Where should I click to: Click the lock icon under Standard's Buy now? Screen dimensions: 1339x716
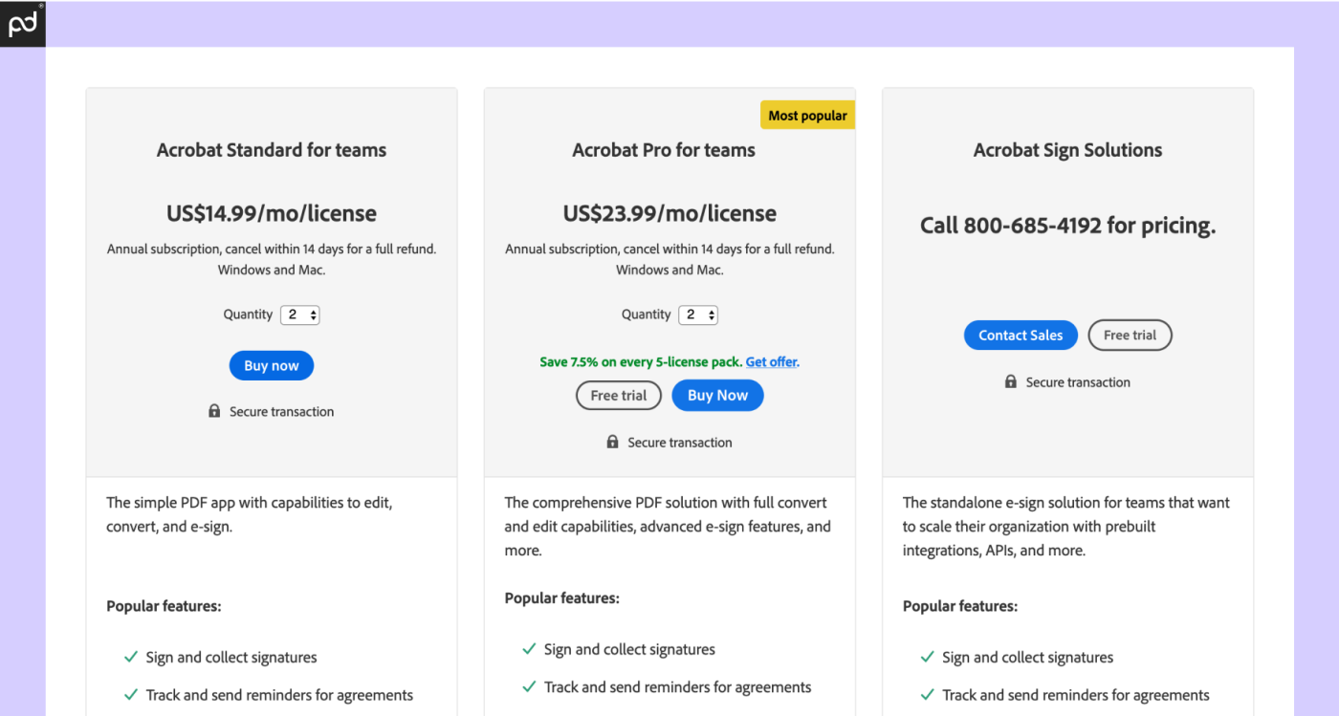214,410
